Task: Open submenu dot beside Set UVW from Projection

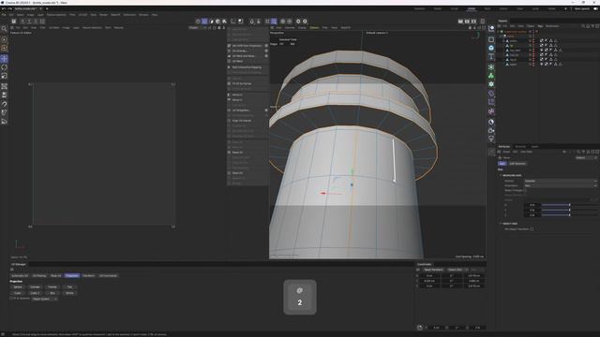Action: [x=266, y=46]
